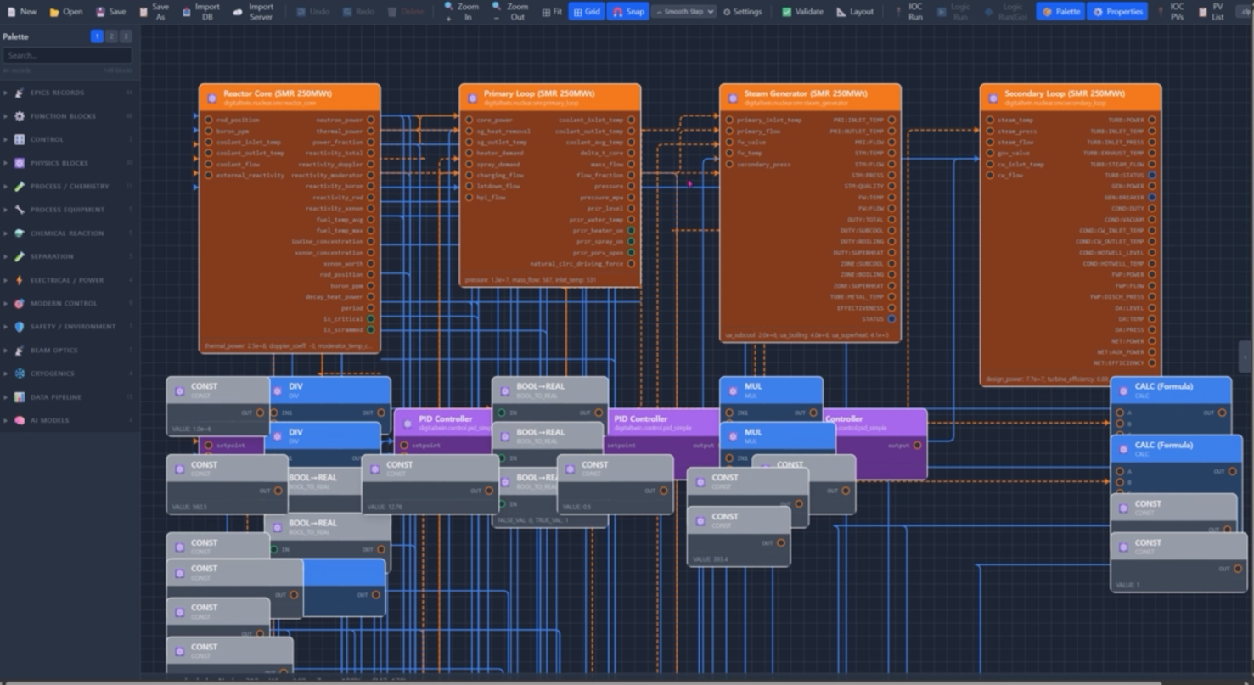Zoom In on the canvas
This screenshot has width=1254, height=685.
tap(461, 12)
